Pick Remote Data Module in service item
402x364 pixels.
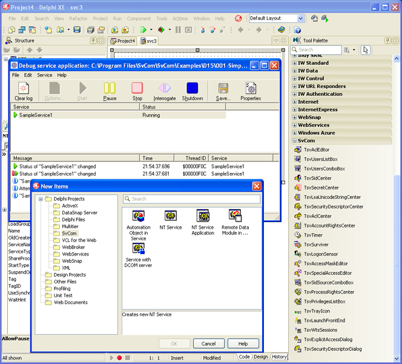235,223
